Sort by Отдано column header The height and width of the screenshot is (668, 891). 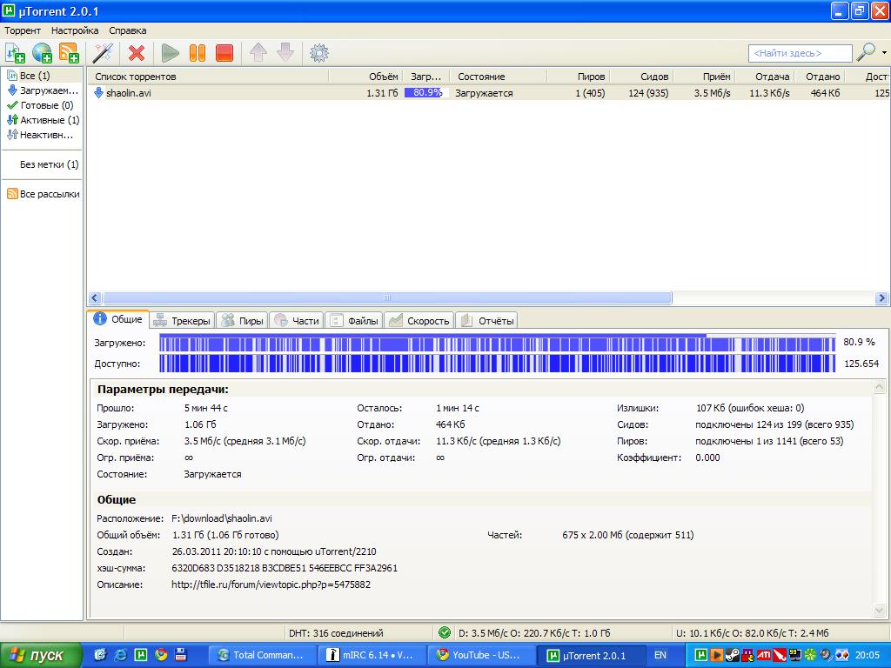[820, 77]
